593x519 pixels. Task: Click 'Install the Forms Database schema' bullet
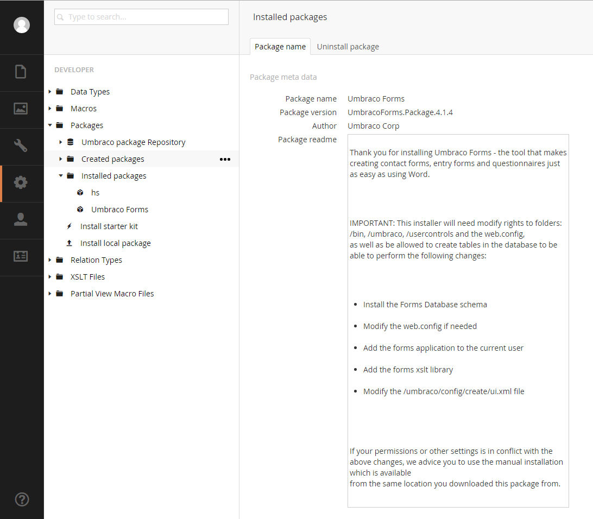425,305
